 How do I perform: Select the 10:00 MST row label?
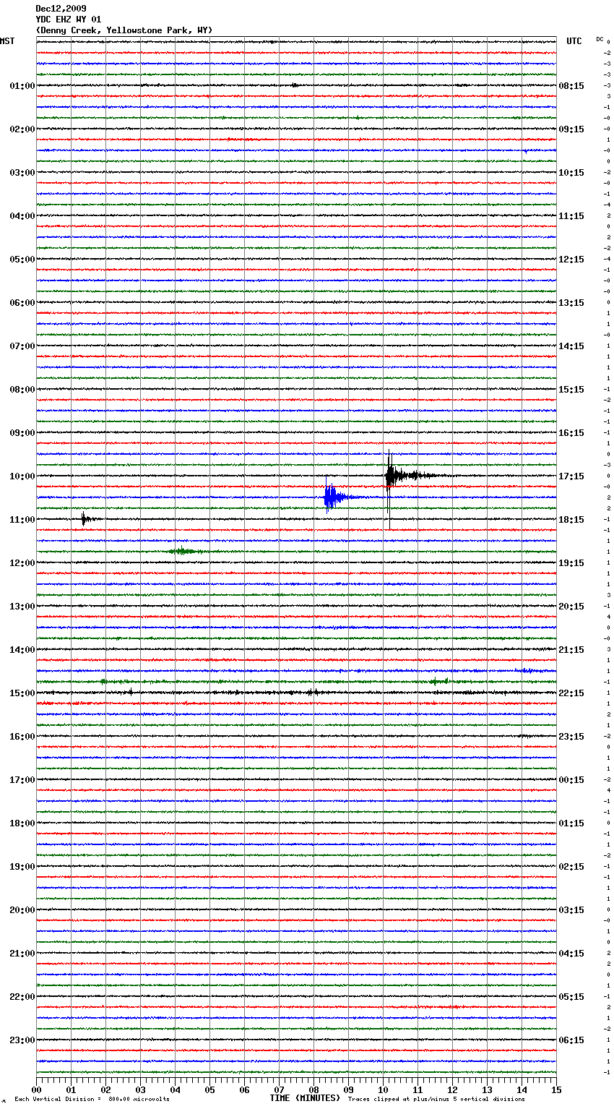[22, 476]
